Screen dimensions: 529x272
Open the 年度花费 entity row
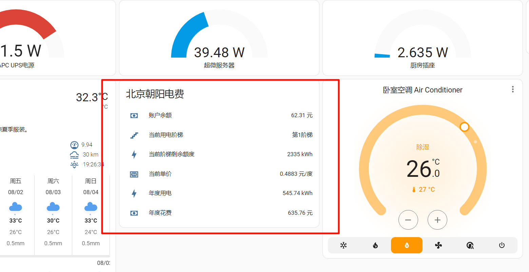[x=219, y=213]
